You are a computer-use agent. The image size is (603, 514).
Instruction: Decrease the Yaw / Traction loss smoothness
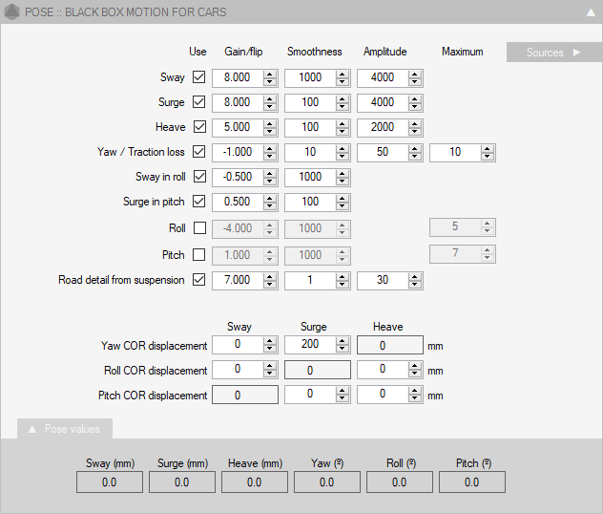click(x=343, y=157)
